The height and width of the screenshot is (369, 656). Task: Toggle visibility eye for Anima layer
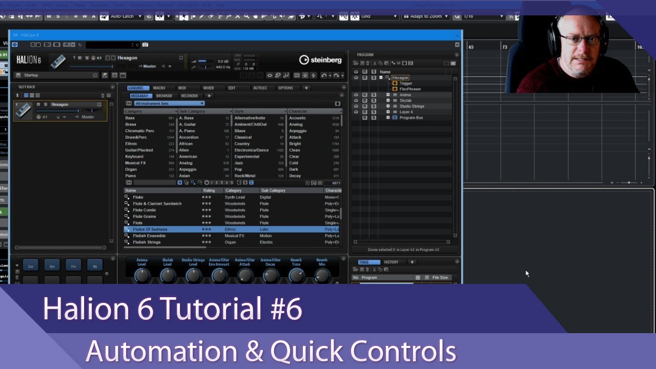pyautogui.click(x=356, y=95)
